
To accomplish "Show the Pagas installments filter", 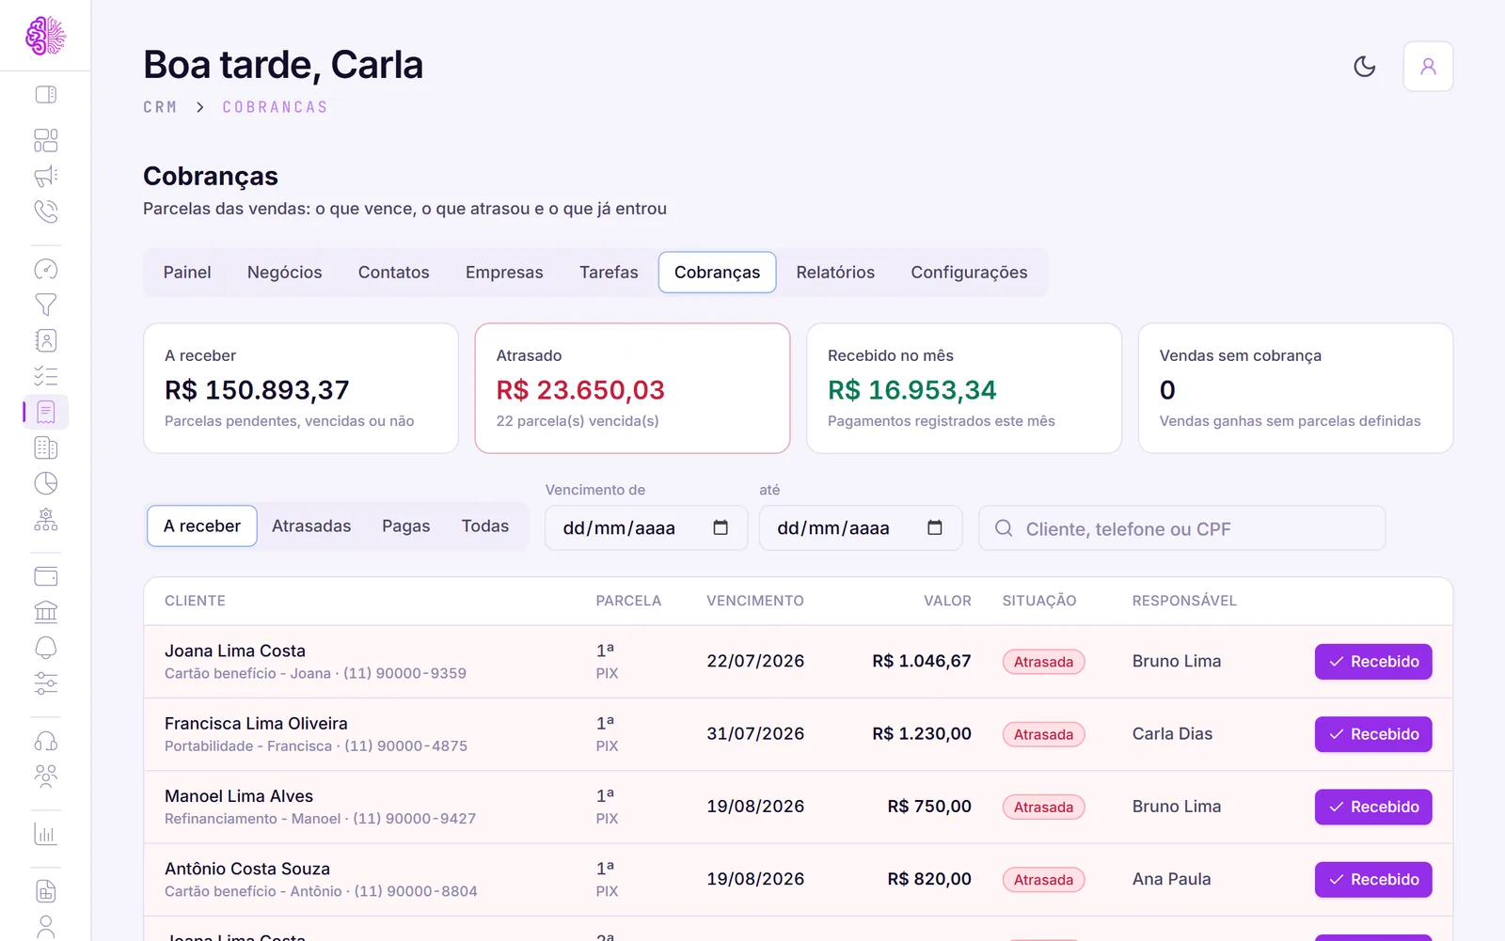I will coord(406,526).
